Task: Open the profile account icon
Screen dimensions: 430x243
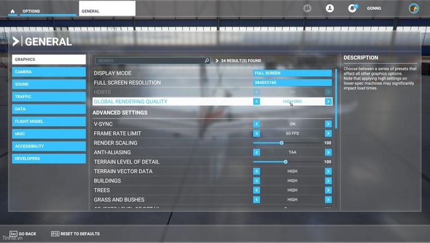Action: point(330,8)
